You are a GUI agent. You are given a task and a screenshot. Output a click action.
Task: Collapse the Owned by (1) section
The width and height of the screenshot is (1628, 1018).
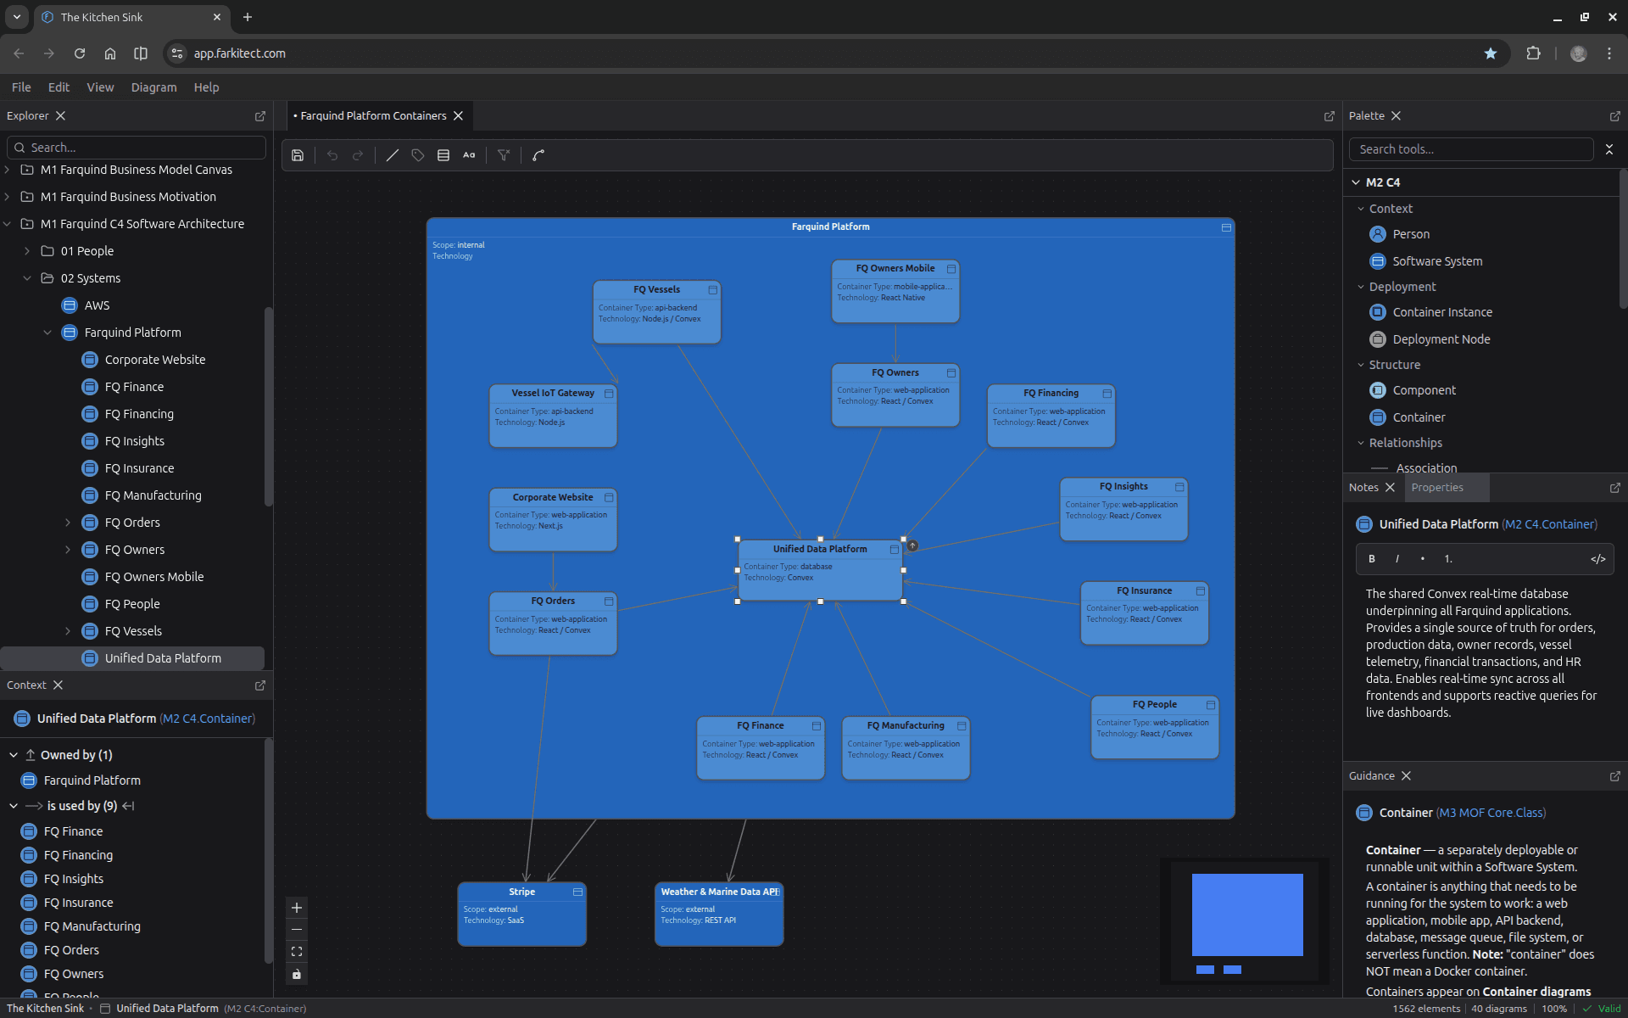click(x=14, y=756)
